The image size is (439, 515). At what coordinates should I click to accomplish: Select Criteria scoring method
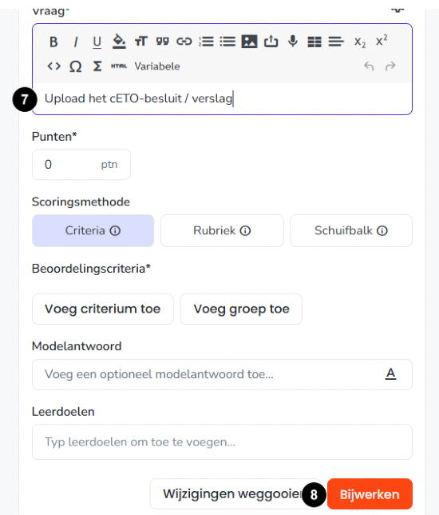pyautogui.click(x=93, y=230)
